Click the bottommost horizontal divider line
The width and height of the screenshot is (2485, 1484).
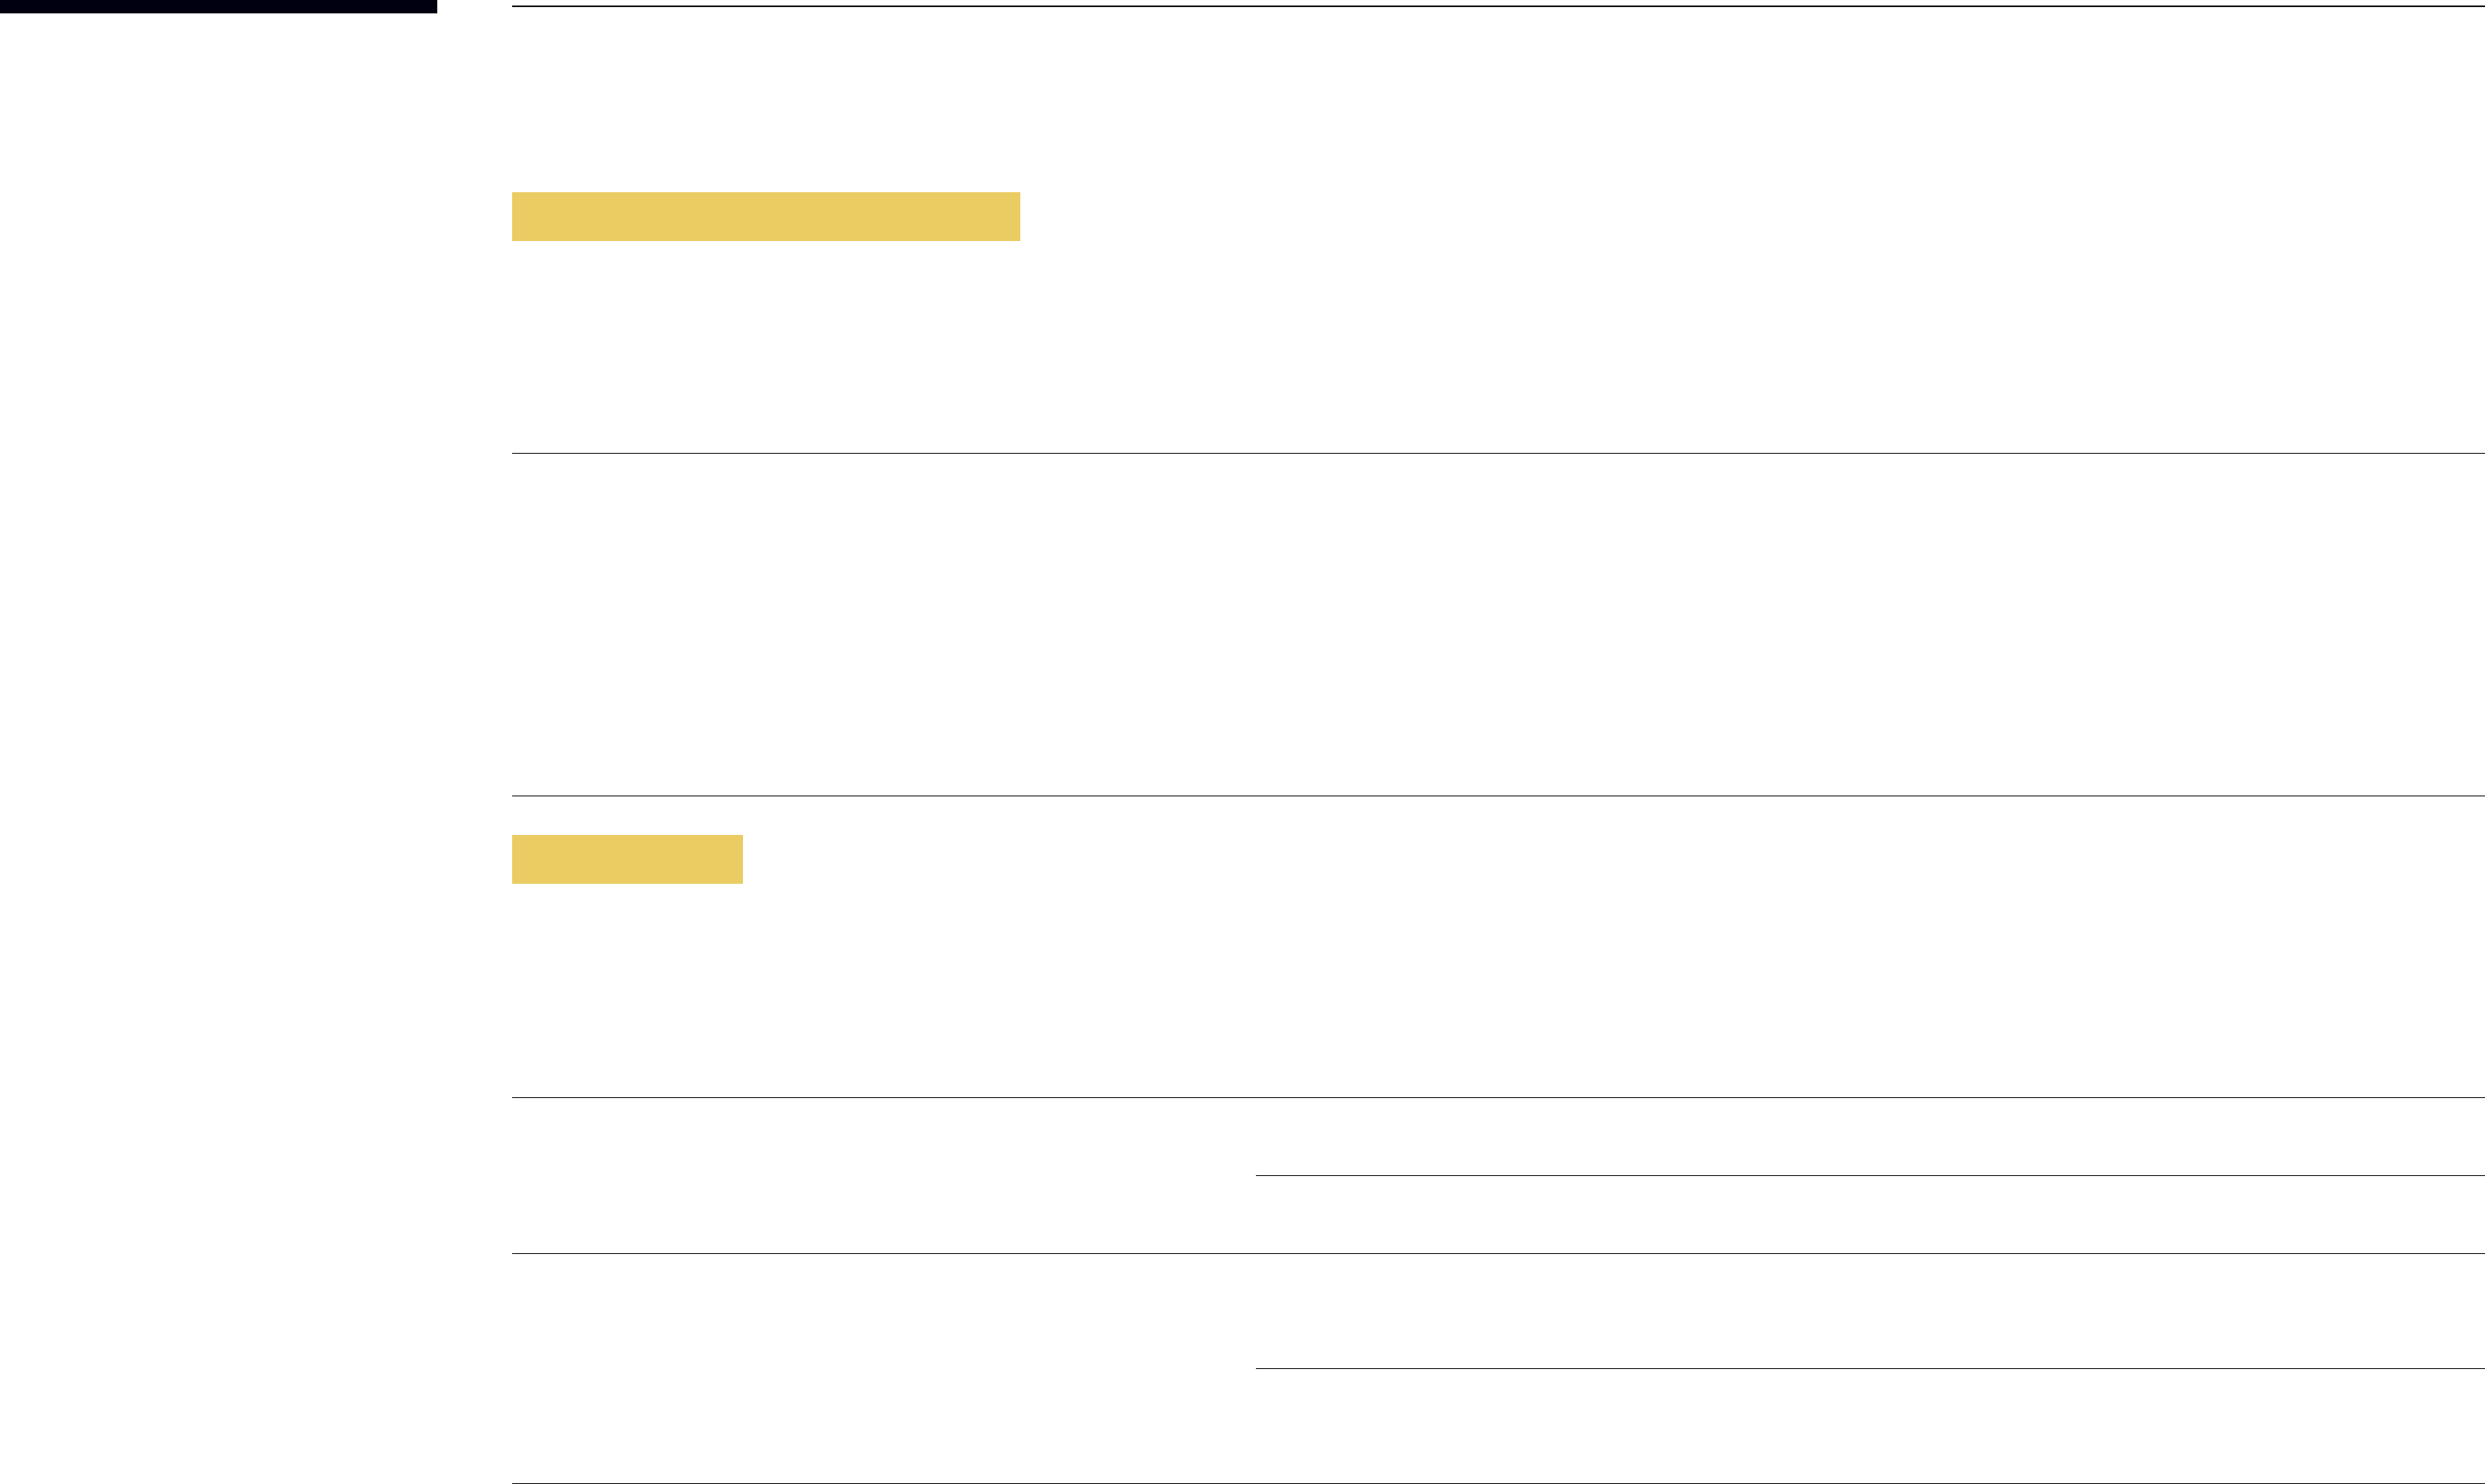coord(1498,1483)
